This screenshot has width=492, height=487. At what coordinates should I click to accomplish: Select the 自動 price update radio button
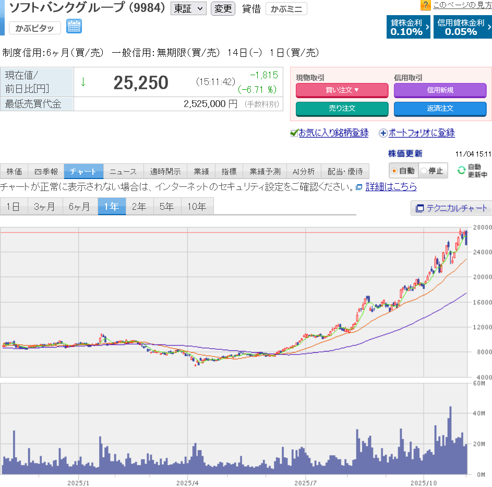[x=394, y=171]
